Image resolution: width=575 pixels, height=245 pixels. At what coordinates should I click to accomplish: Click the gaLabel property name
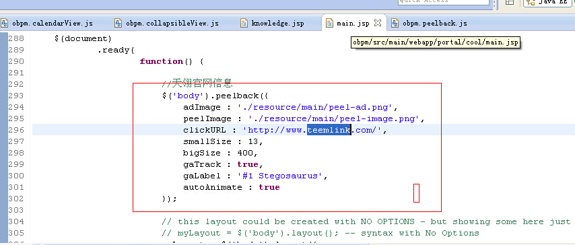pos(202,176)
